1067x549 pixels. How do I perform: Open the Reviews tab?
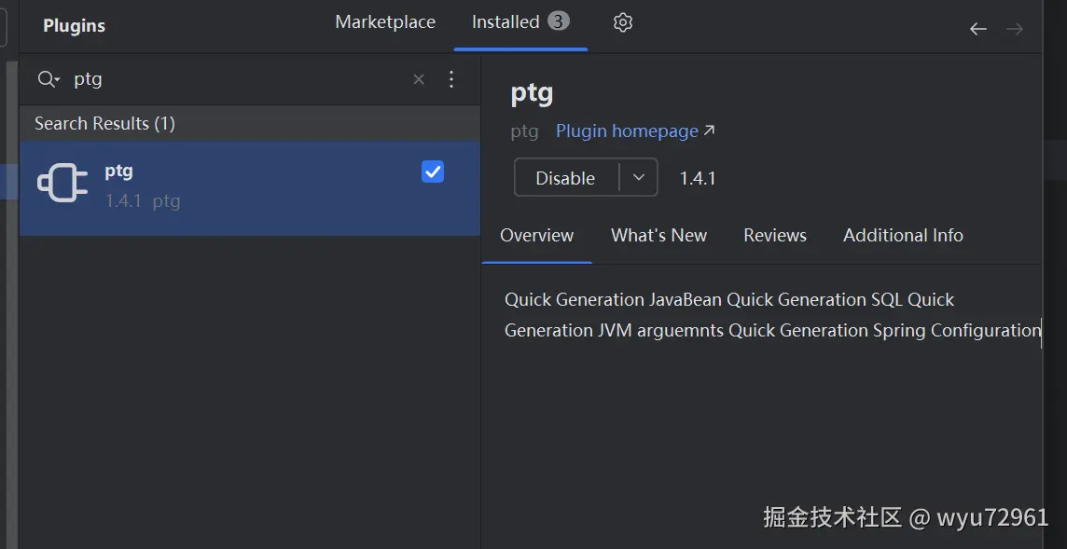pyautogui.click(x=775, y=236)
